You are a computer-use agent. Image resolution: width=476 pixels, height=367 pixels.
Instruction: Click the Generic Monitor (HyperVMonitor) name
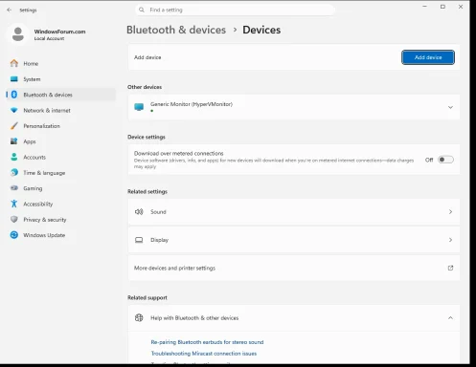pyautogui.click(x=192, y=104)
